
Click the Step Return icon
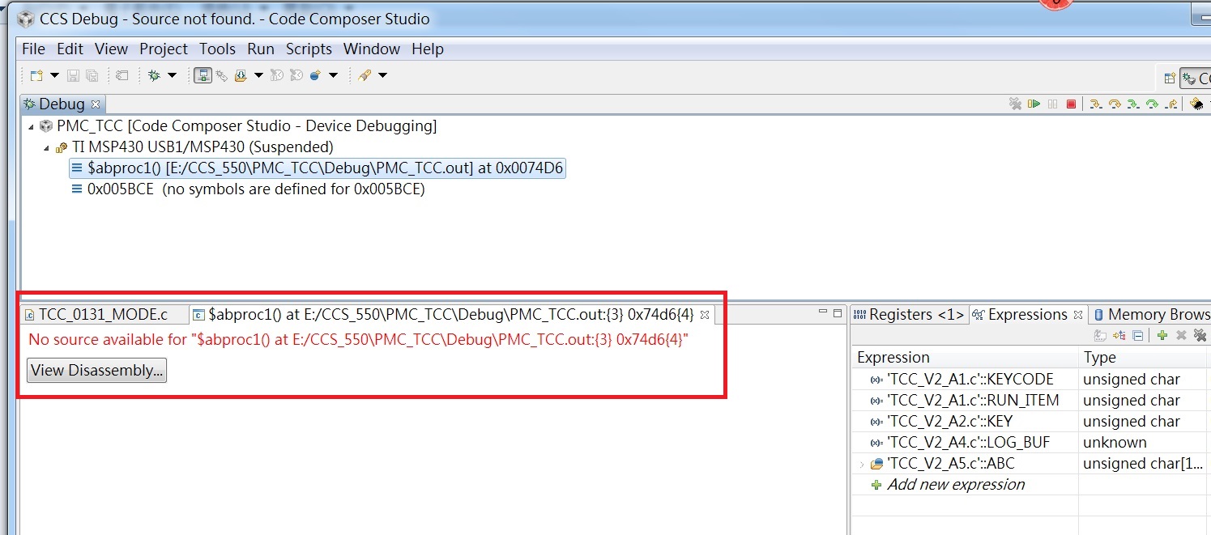1170,104
